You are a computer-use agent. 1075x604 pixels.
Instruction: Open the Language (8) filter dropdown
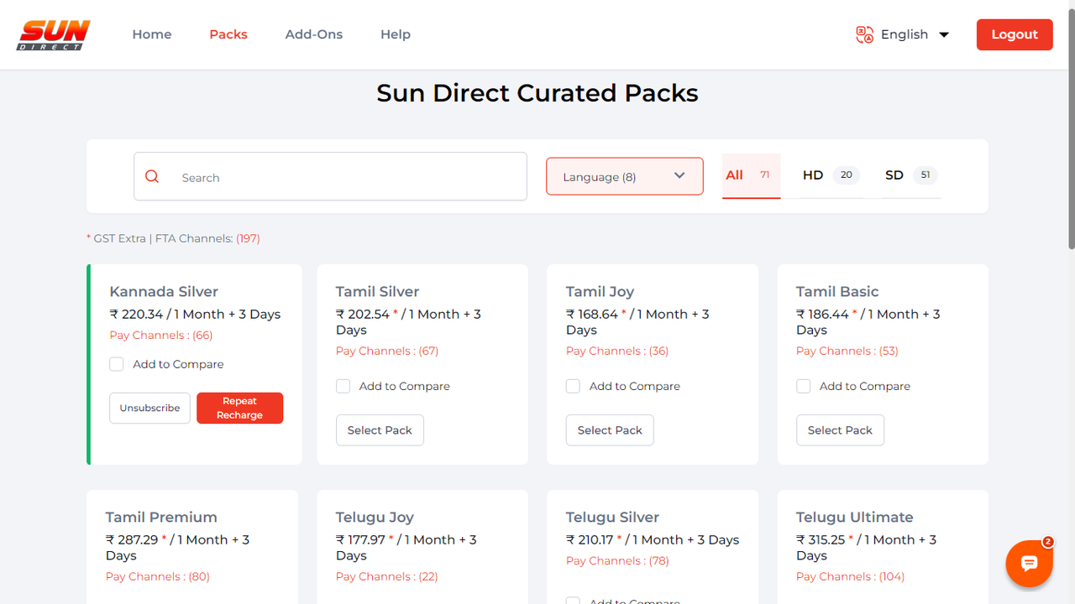tap(624, 176)
